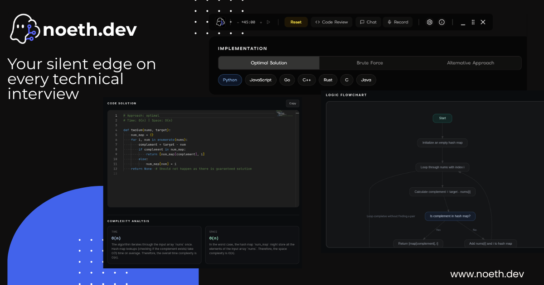Click the drag-handle dots icon
The height and width of the screenshot is (285, 544).
[473, 22]
